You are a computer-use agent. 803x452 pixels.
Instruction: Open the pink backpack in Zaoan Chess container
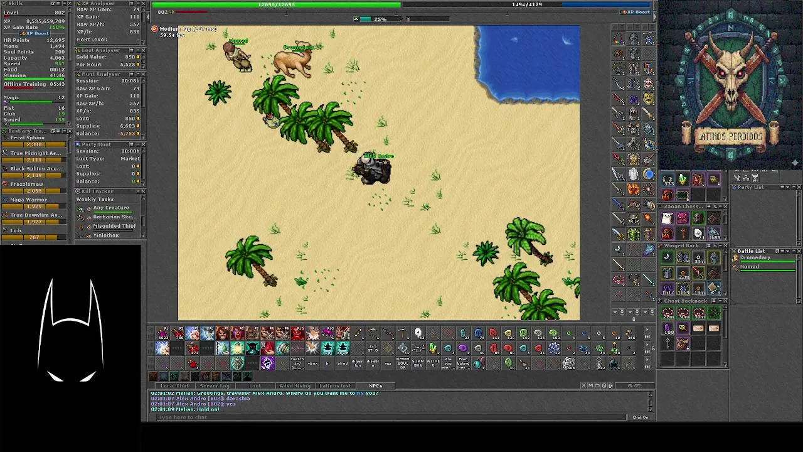pos(683,218)
